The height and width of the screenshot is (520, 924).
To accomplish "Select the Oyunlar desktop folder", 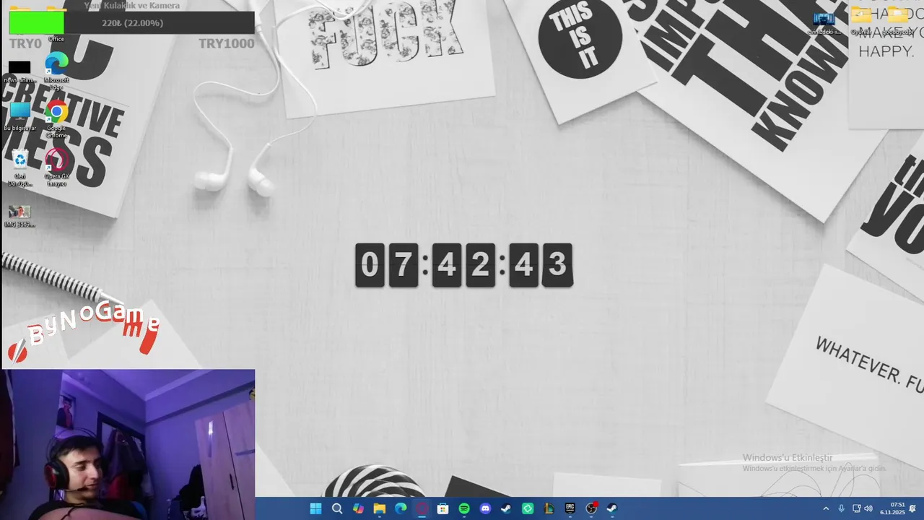I will click(x=860, y=21).
